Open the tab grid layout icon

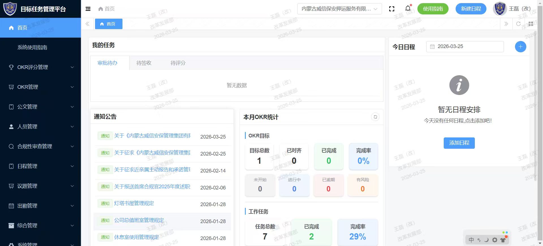(531, 24)
